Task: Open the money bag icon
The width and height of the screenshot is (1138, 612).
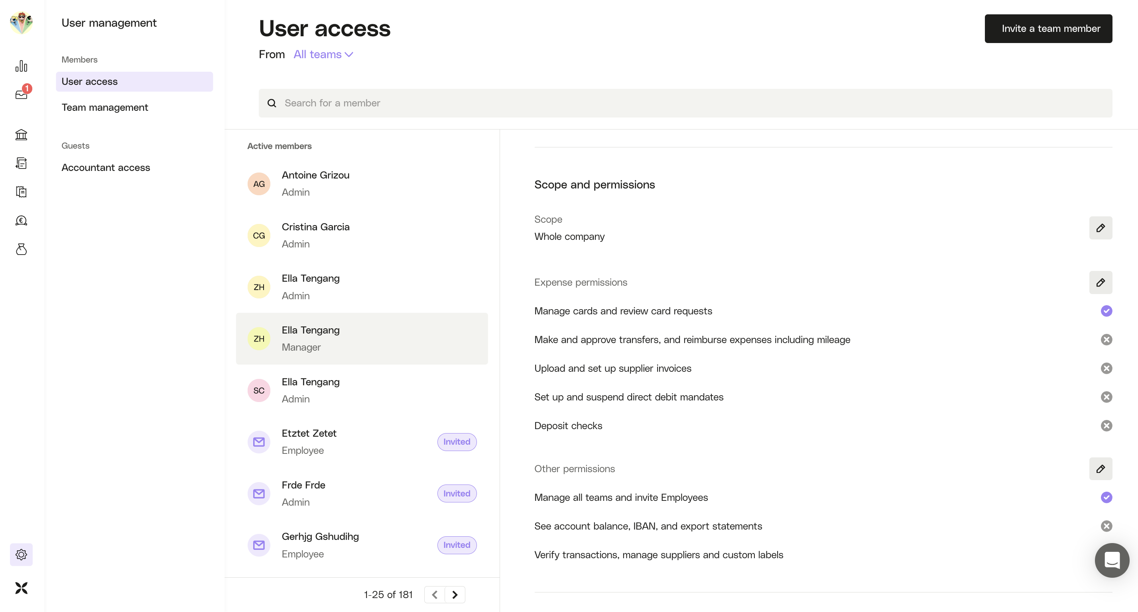Action: pyautogui.click(x=21, y=249)
